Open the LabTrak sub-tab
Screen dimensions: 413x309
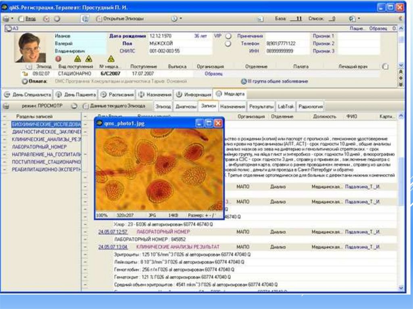[x=286, y=106]
